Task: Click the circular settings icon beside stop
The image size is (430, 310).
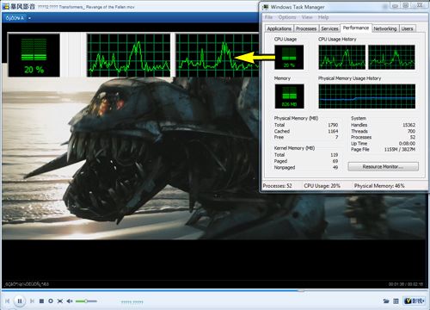Action: click(51, 301)
